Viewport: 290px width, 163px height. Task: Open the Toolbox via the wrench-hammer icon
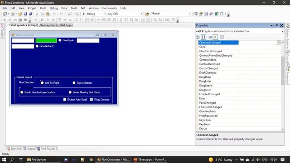tap(211, 14)
